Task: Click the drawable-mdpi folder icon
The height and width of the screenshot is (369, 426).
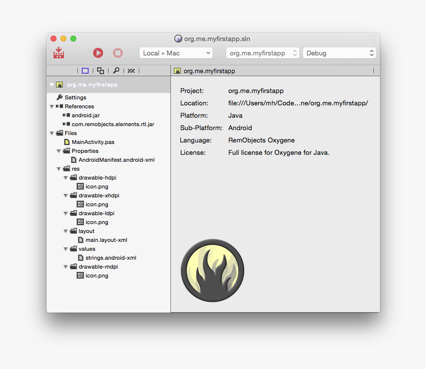Action: [74, 267]
